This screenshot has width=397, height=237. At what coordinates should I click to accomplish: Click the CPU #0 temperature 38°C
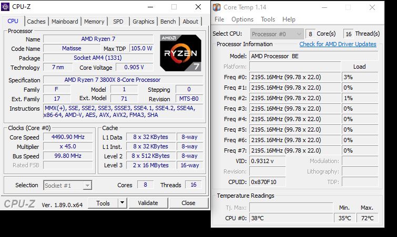291,218
